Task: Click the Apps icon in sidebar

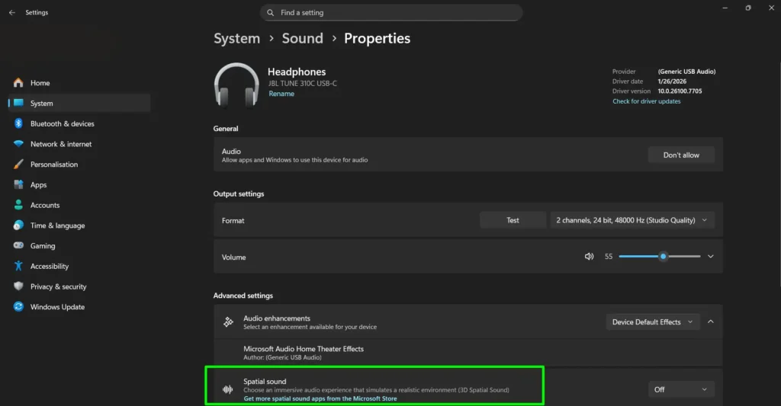Action: point(18,184)
